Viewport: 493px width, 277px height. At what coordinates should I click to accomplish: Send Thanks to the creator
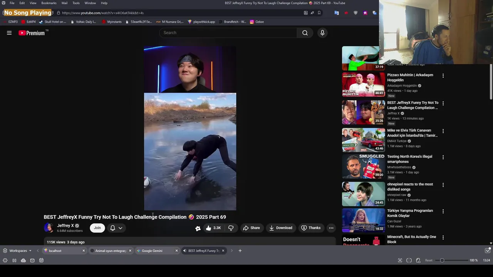[311, 228]
